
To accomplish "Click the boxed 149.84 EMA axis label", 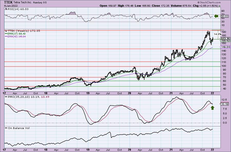I will pos(225,47).
